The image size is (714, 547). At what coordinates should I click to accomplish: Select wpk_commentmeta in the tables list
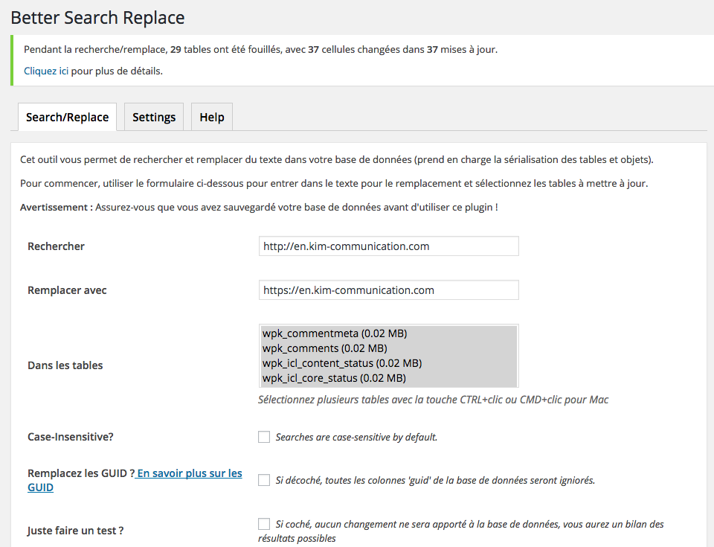click(x=335, y=333)
